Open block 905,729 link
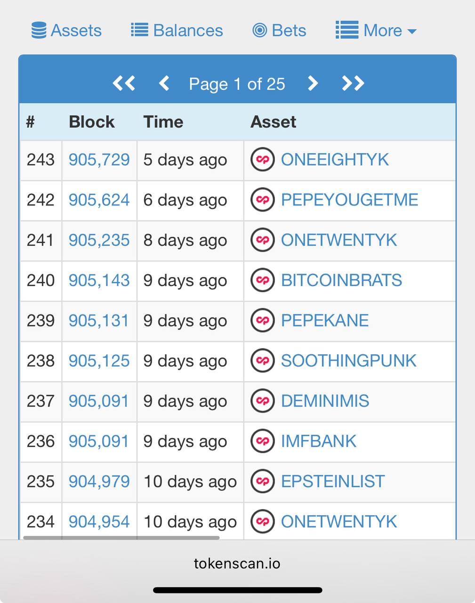Image resolution: width=475 pixels, height=603 pixels. pos(99,160)
